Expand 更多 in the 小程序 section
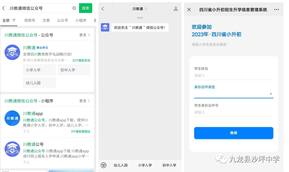 (84, 101)
